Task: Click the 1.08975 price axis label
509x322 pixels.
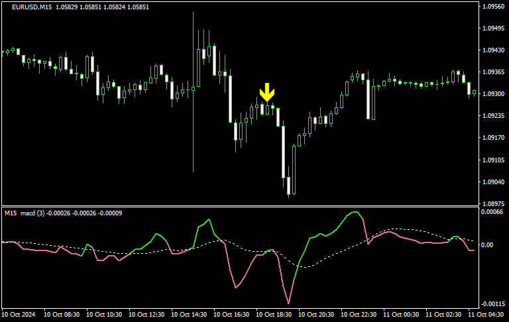Action: point(493,203)
